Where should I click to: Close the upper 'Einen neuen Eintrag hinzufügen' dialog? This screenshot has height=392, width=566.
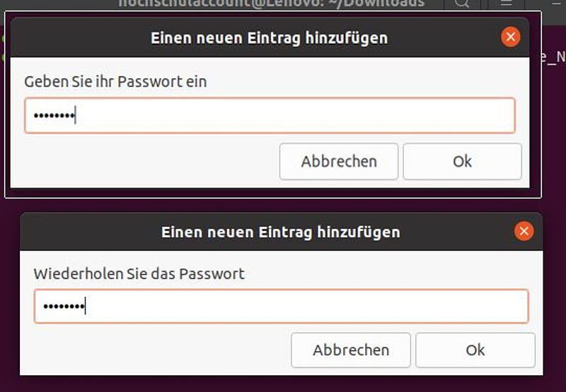click(x=510, y=37)
